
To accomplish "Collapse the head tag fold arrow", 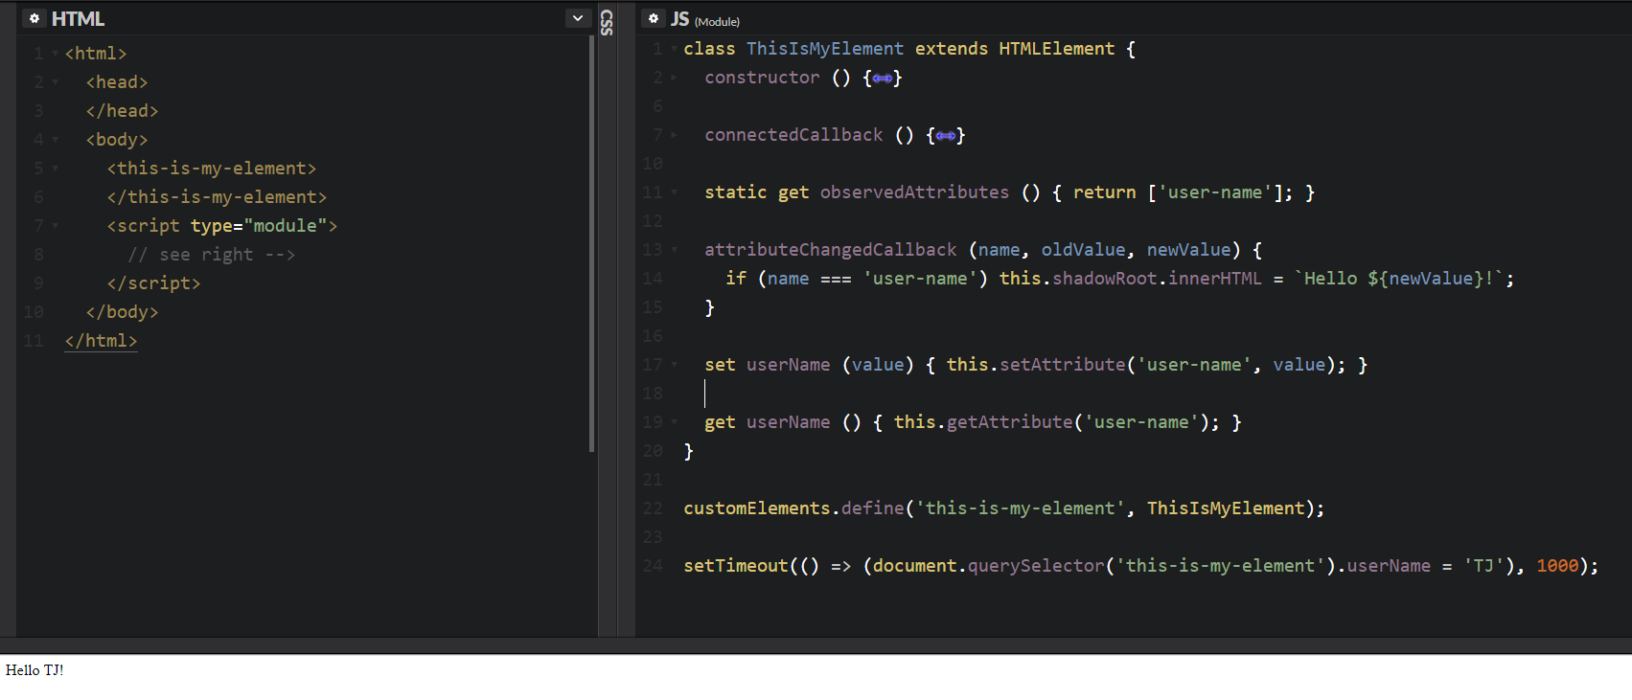I will [56, 83].
